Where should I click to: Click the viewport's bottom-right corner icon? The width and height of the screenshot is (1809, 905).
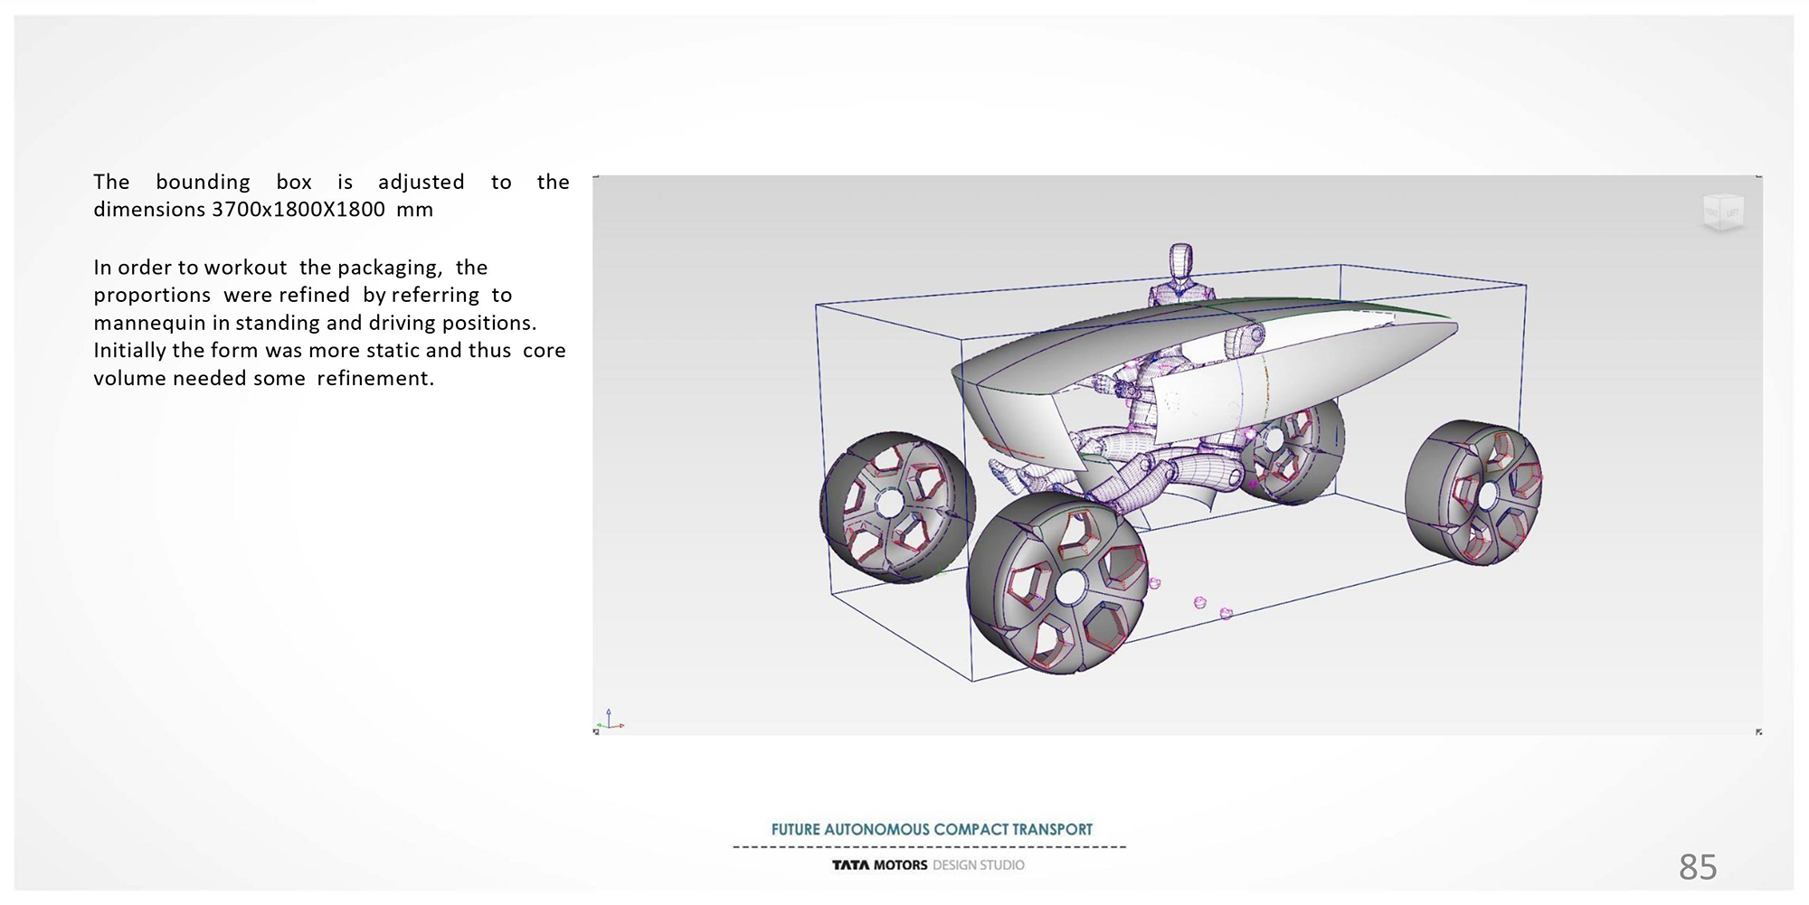point(1758,731)
